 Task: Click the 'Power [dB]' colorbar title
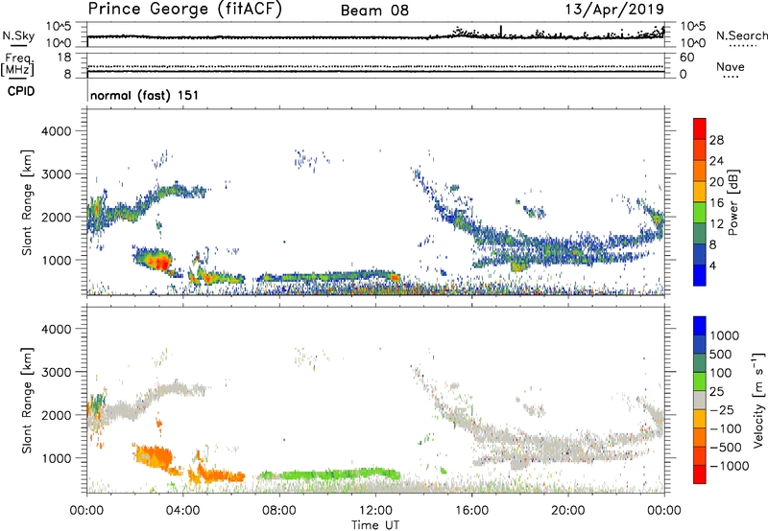coord(732,202)
